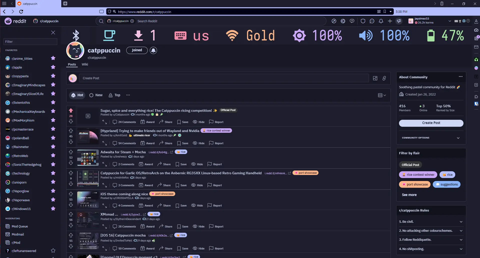This screenshot has height=258, width=480.
Task: Unfavorite r/Windows11 star
Action: click(53, 208)
